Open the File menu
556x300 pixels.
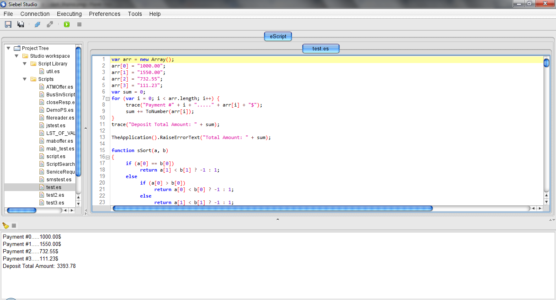point(8,14)
